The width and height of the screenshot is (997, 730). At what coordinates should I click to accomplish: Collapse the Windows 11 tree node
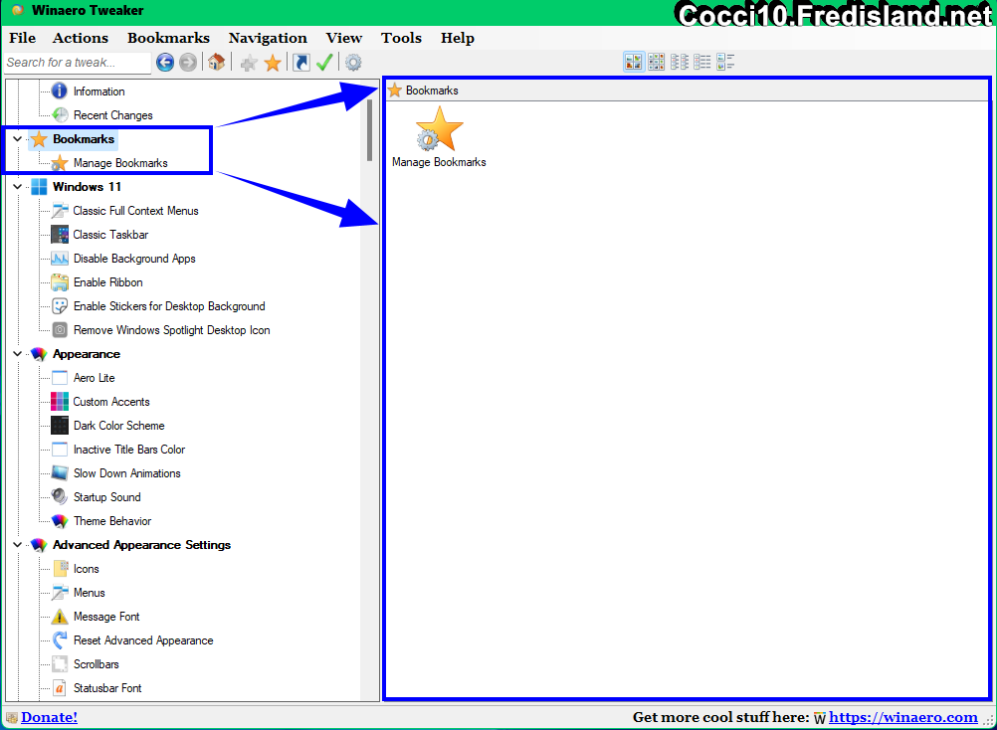pyautogui.click(x=17, y=187)
